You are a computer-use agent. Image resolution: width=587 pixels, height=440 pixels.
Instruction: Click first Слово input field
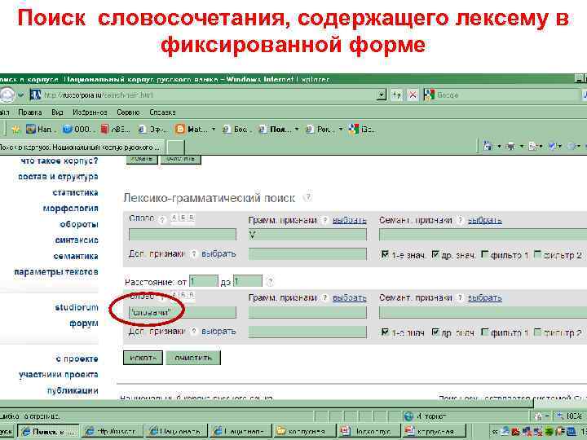183,235
